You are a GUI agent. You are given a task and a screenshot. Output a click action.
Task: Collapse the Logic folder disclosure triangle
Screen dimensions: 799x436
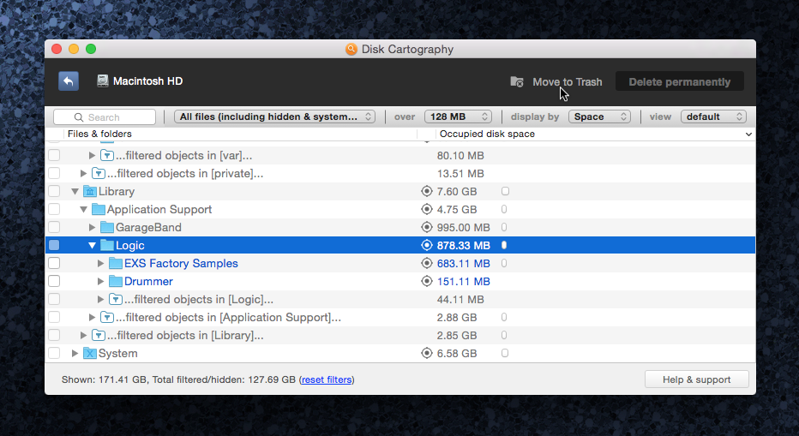click(x=93, y=245)
